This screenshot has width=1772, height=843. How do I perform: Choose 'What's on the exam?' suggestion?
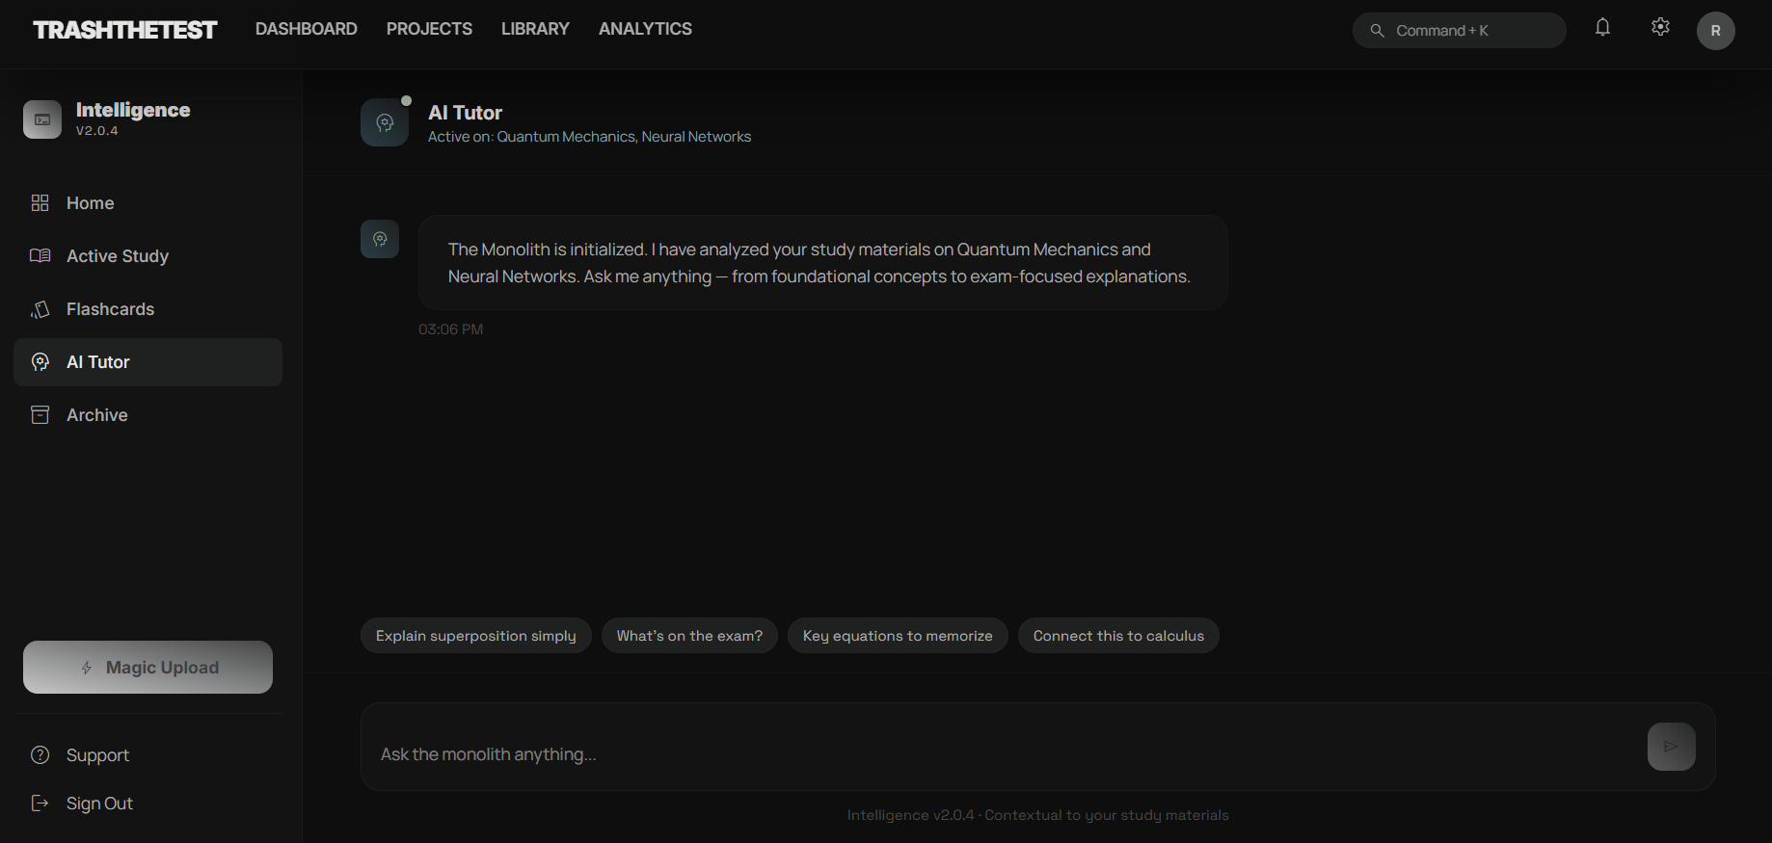tap(689, 636)
